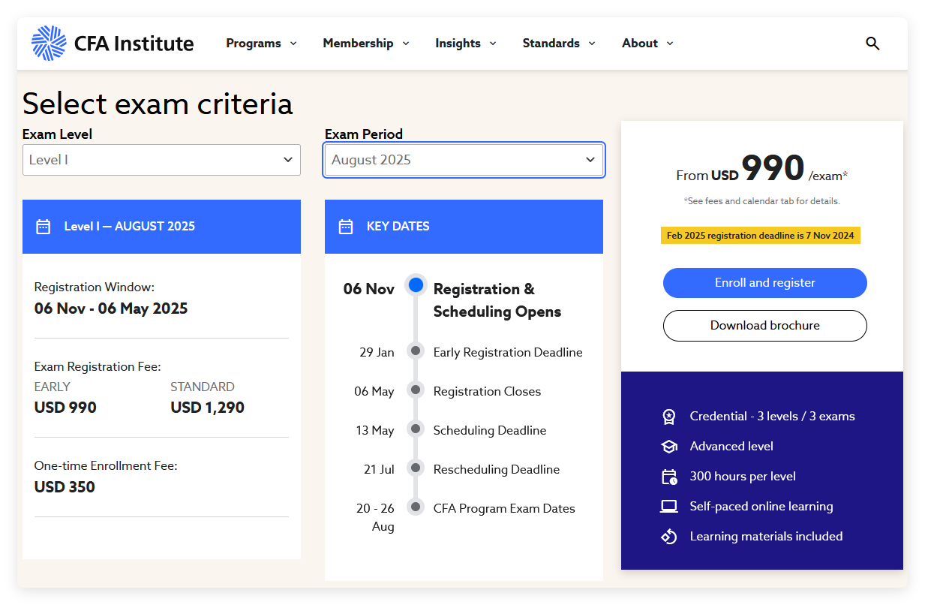Click the graduation cap Advanced level icon
925x605 pixels.
[668, 447]
